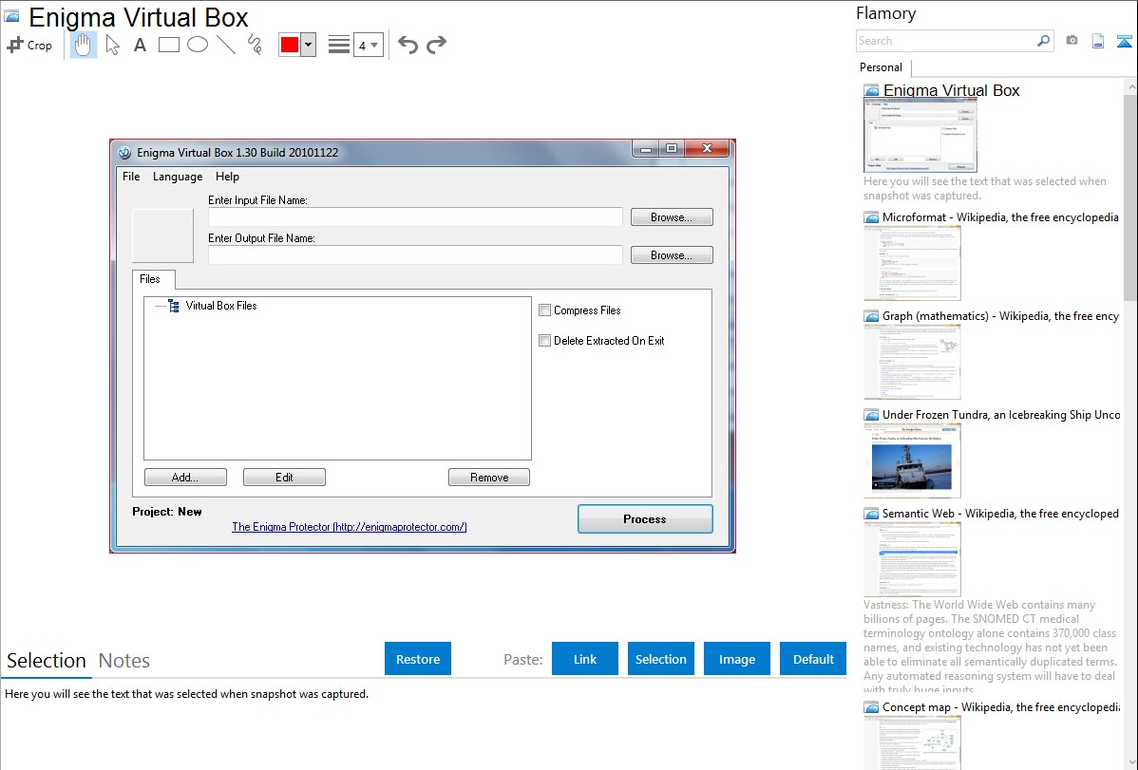Screen dimensions: 1138x770
Task: Focus the Flamory Search field
Action: pos(945,41)
